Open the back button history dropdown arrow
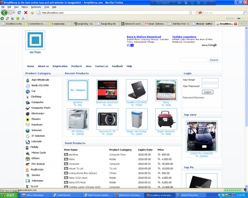Image resolution: width=248 pixels, height=198 pixels. pyautogui.click(x=14, y=13)
